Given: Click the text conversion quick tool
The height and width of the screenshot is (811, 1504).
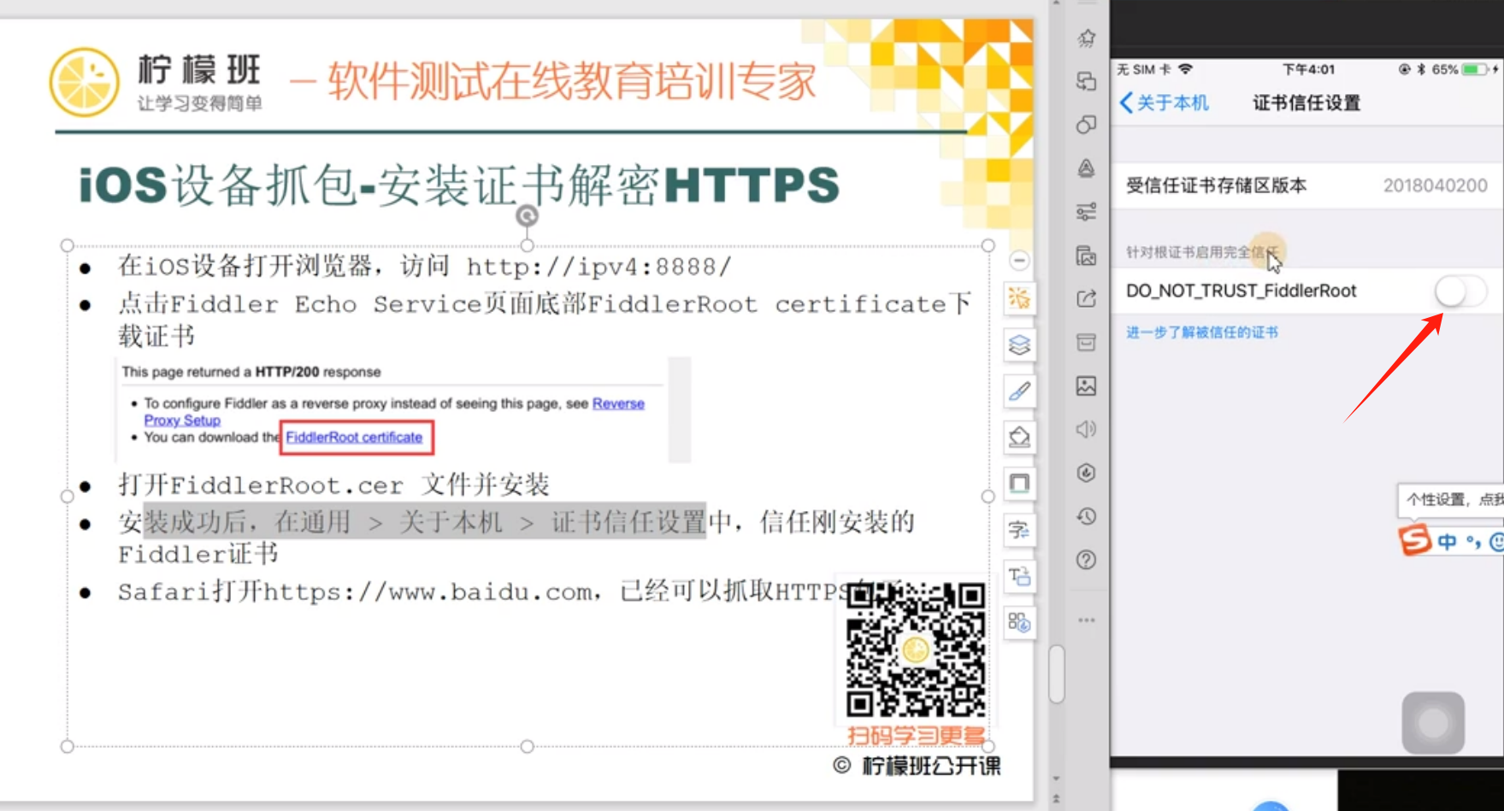Looking at the screenshot, I should tap(1019, 530).
